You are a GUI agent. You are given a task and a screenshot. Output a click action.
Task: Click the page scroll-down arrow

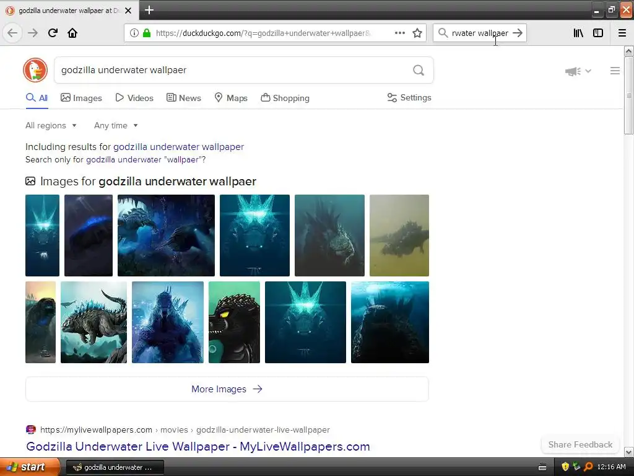628,452
